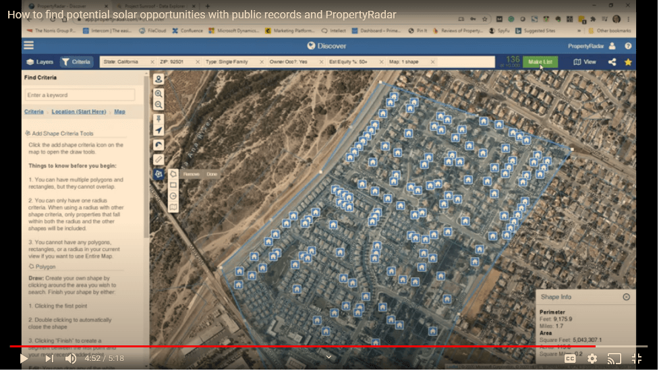Screen dimensions: 659x371
Task: Switch to the Criteria tab
Action: [x=76, y=62]
